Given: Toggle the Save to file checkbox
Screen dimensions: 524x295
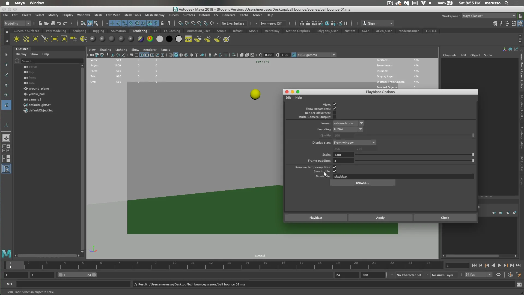Looking at the screenshot, I should tap(334, 171).
